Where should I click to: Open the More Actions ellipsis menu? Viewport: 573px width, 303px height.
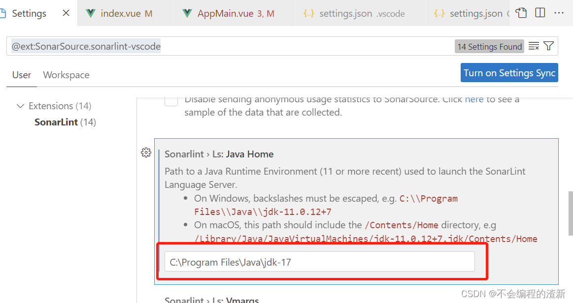tap(559, 13)
